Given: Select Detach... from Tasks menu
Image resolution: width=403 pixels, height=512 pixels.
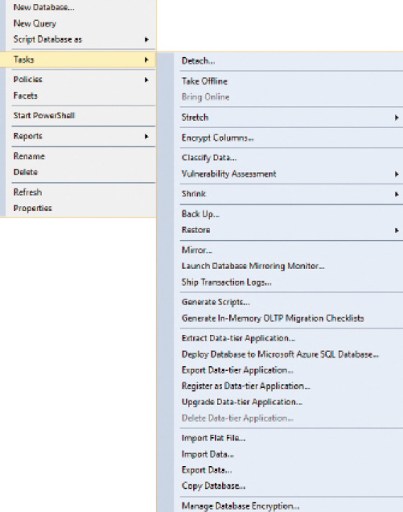Looking at the screenshot, I should 198,61.
